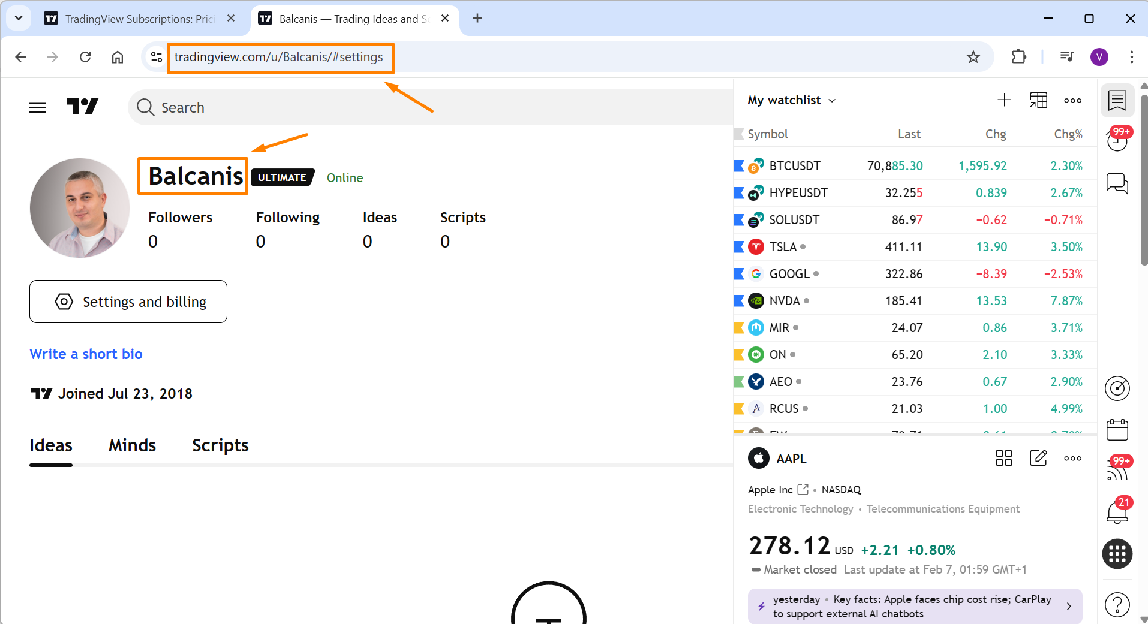Expand the My watchlist dropdown

pyautogui.click(x=791, y=100)
